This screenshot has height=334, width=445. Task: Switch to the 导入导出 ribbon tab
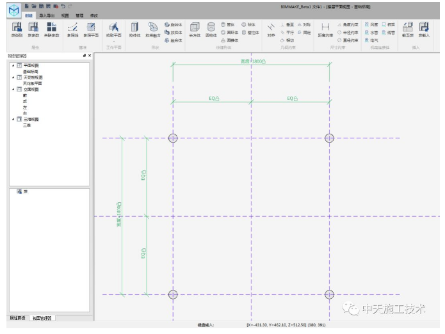pyautogui.click(x=47, y=15)
